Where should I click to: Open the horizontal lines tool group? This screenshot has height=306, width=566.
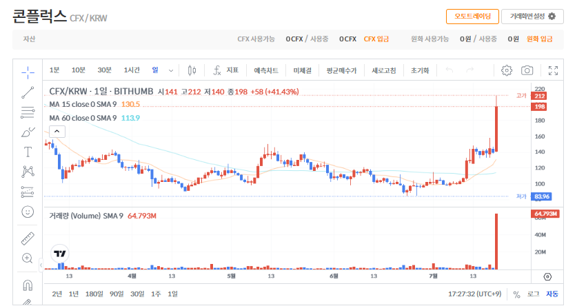28,112
